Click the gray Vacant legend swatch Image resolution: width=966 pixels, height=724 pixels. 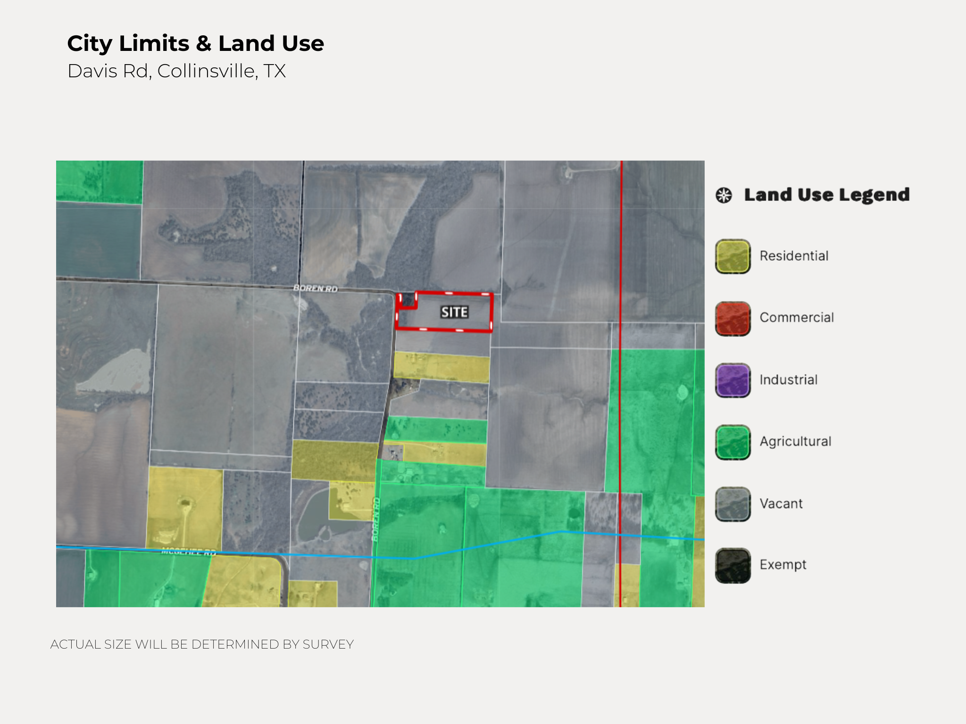(733, 504)
